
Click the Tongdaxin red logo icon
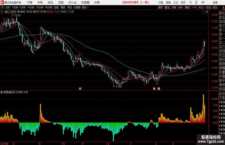point(2,2)
